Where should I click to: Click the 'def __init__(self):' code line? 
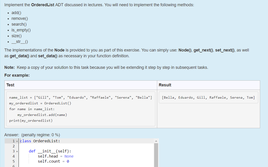(x=50, y=151)
